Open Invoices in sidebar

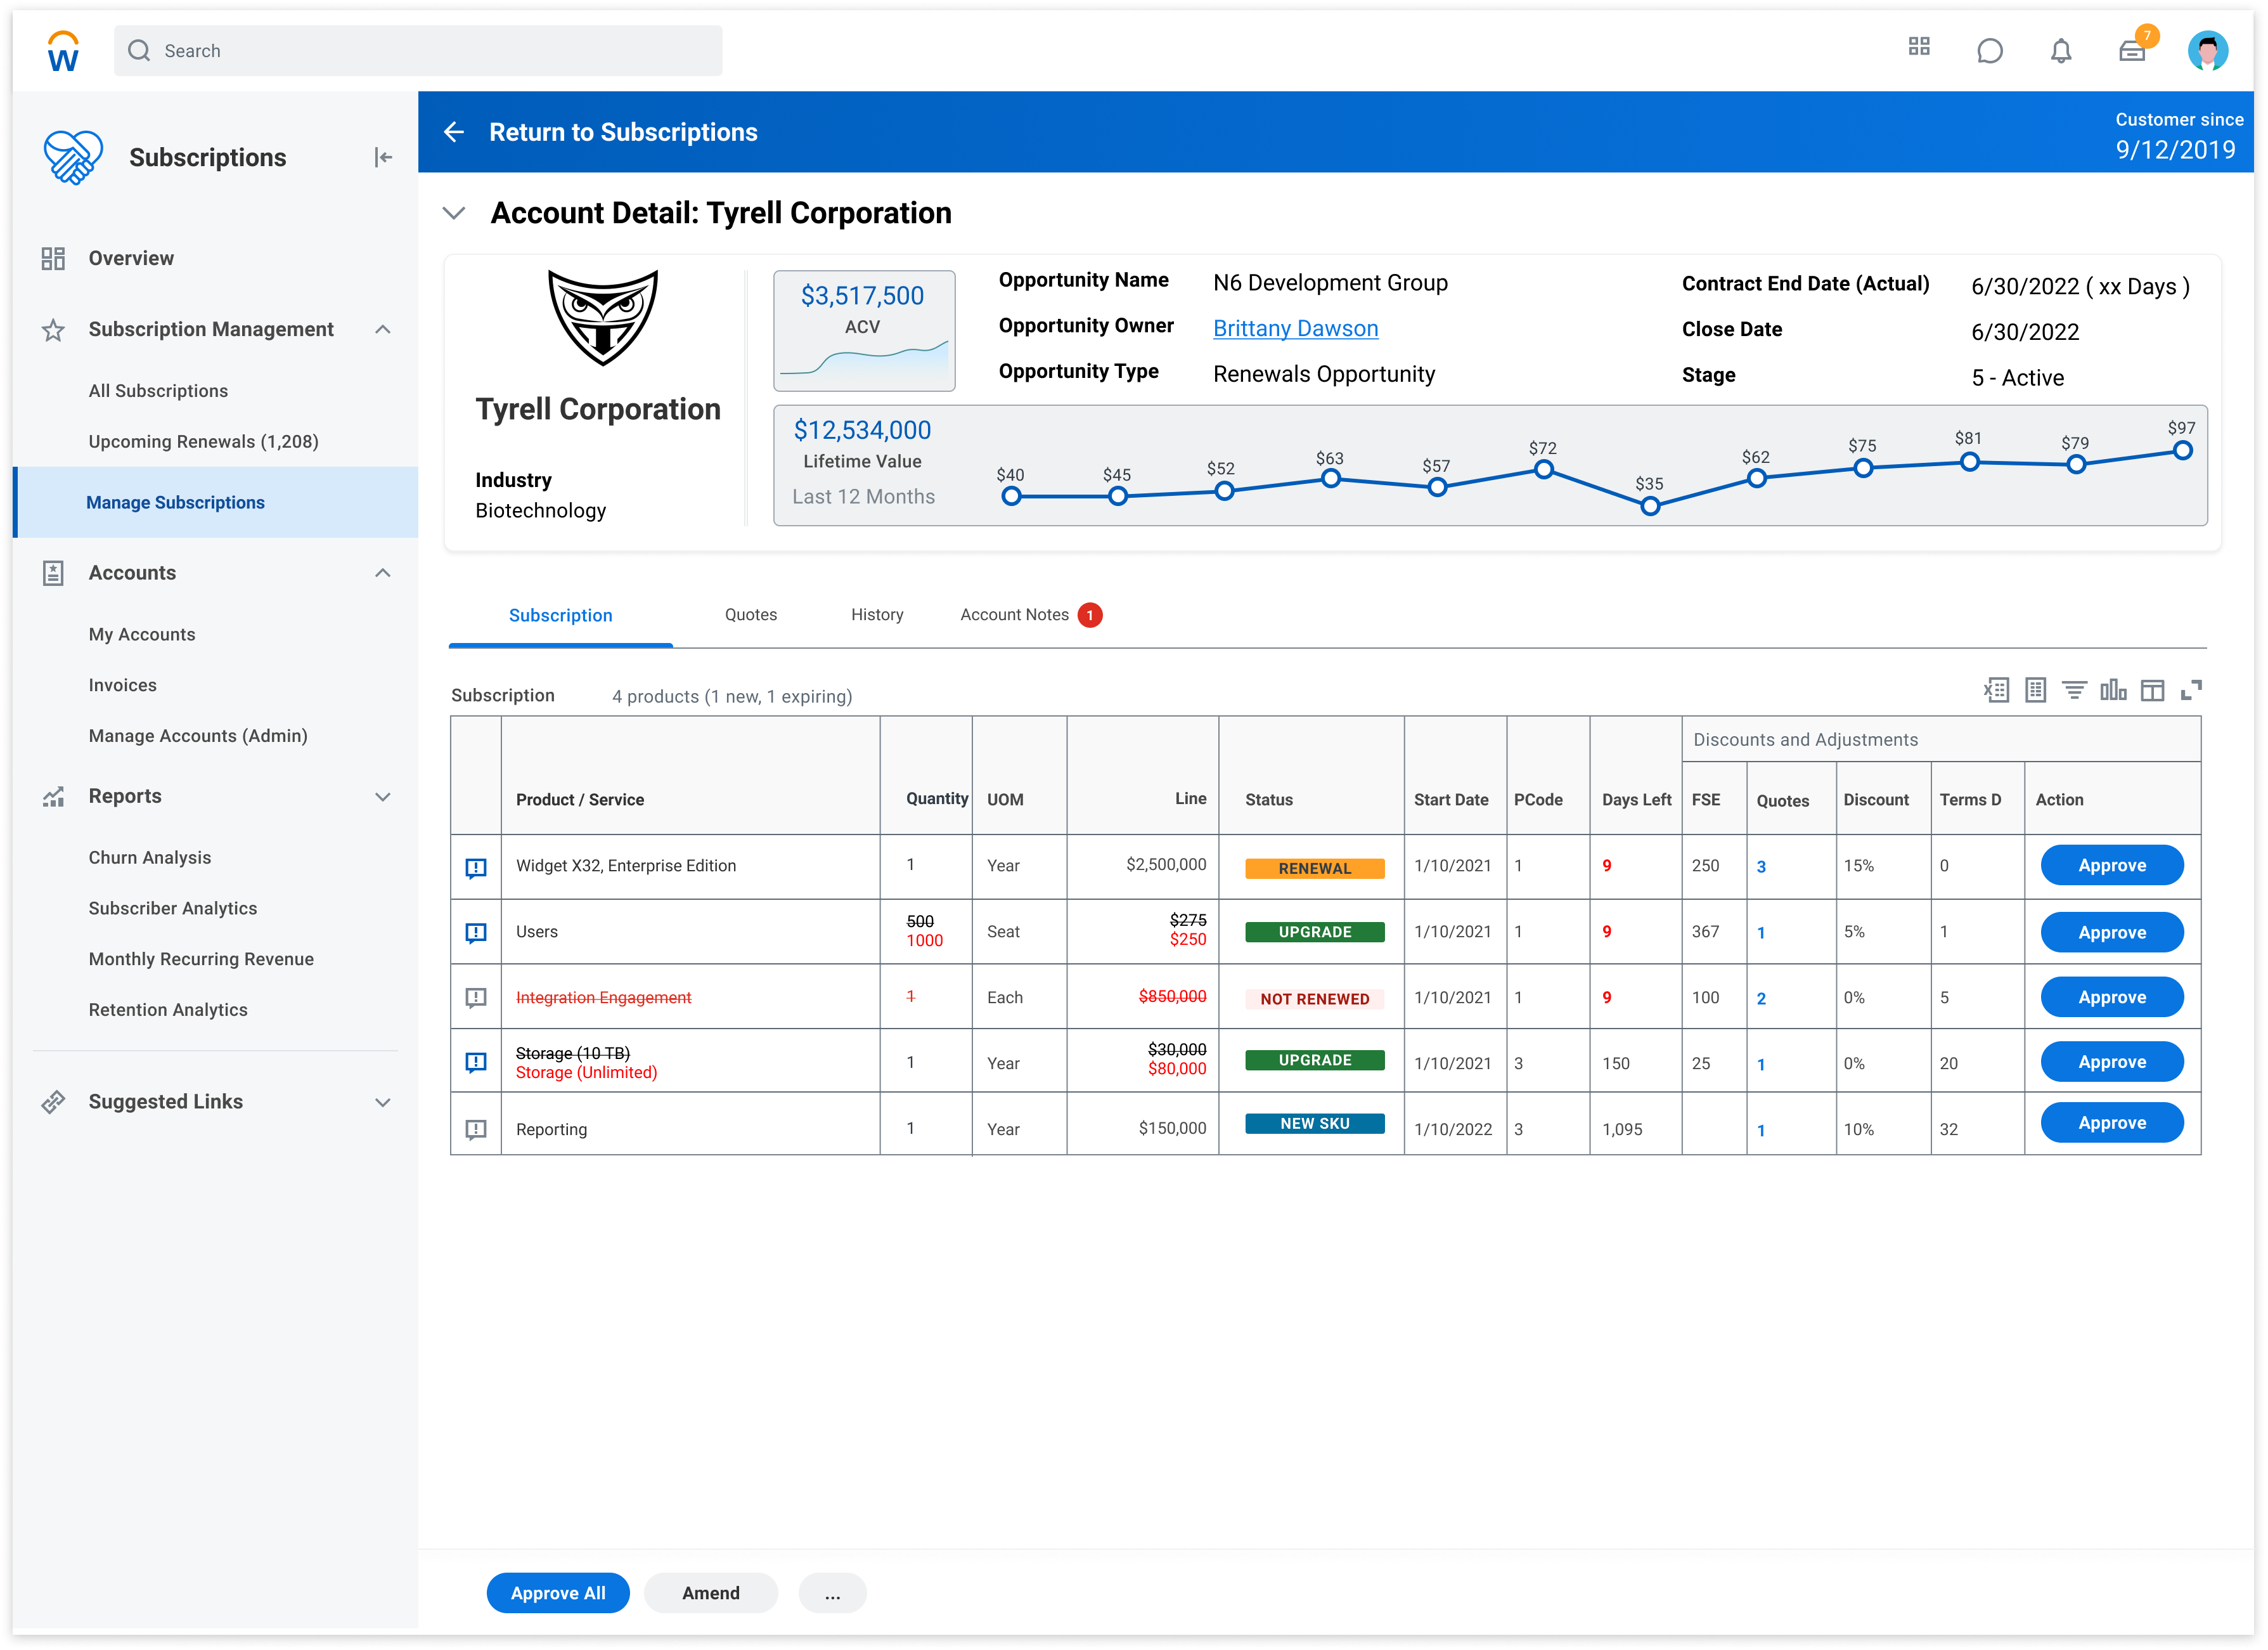tap(123, 685)
